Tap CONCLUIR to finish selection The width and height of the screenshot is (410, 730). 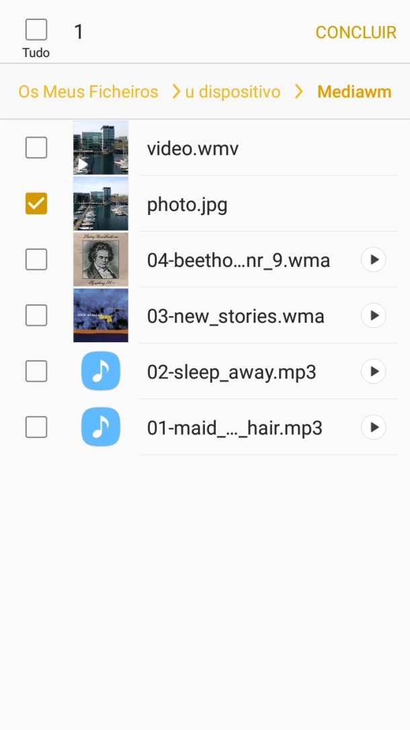356,32
